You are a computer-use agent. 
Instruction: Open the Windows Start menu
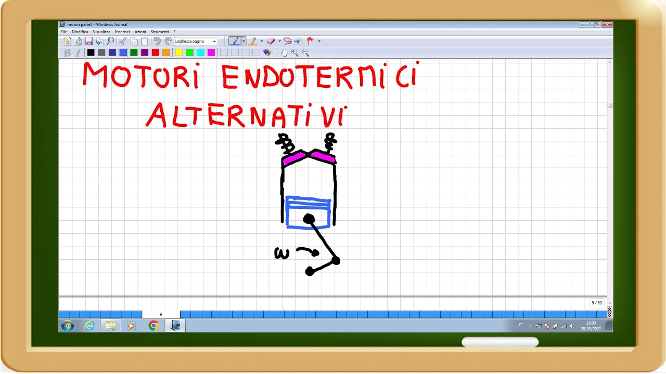(x=68, y=326)
